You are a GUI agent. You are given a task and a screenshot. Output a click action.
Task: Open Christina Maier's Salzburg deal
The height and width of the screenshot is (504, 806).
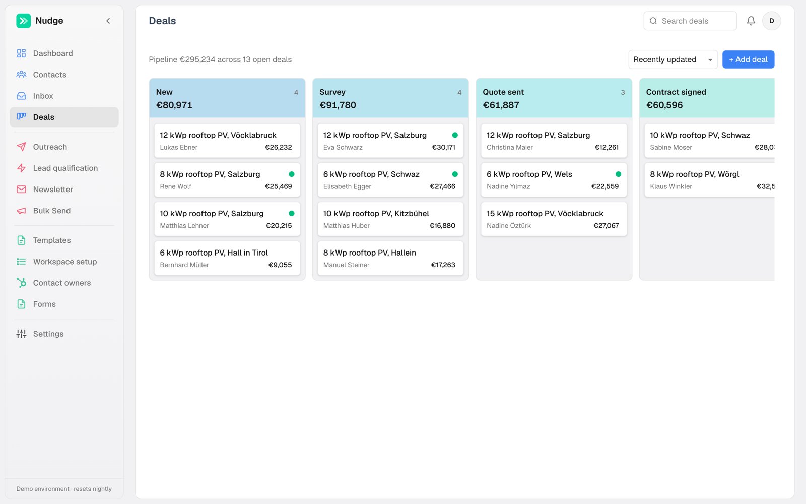(x=554, y=141)
